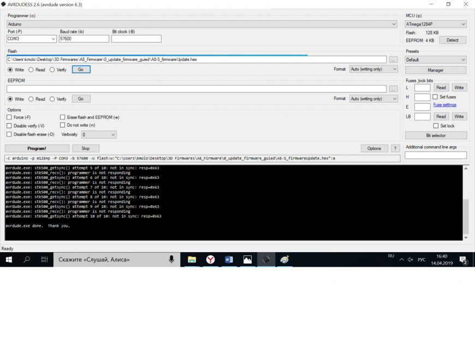475x353 pixels.
Task: Click the L fuse input field
Action: [x=422, y=88]
